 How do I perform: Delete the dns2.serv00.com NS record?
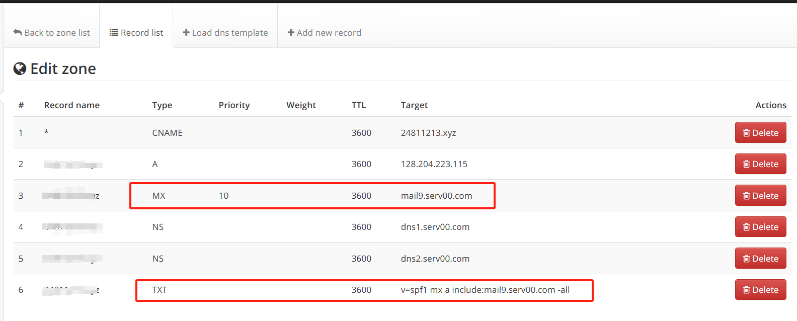(x=760, y=259)
